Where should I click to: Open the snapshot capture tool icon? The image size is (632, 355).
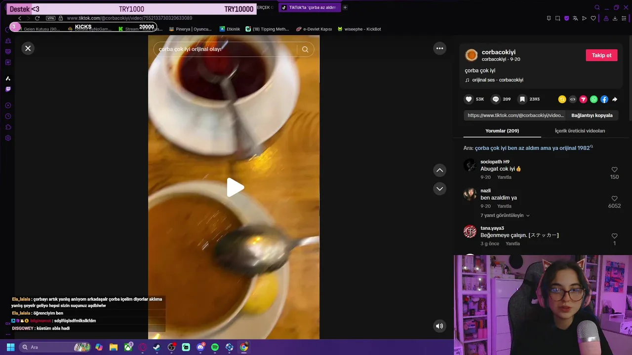point(557,18)
